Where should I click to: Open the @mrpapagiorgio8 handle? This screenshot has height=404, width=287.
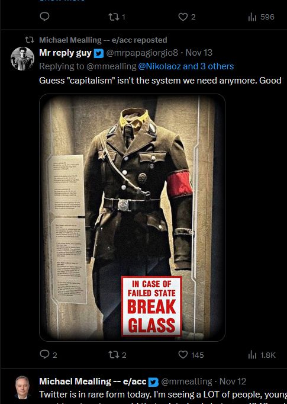142,53
